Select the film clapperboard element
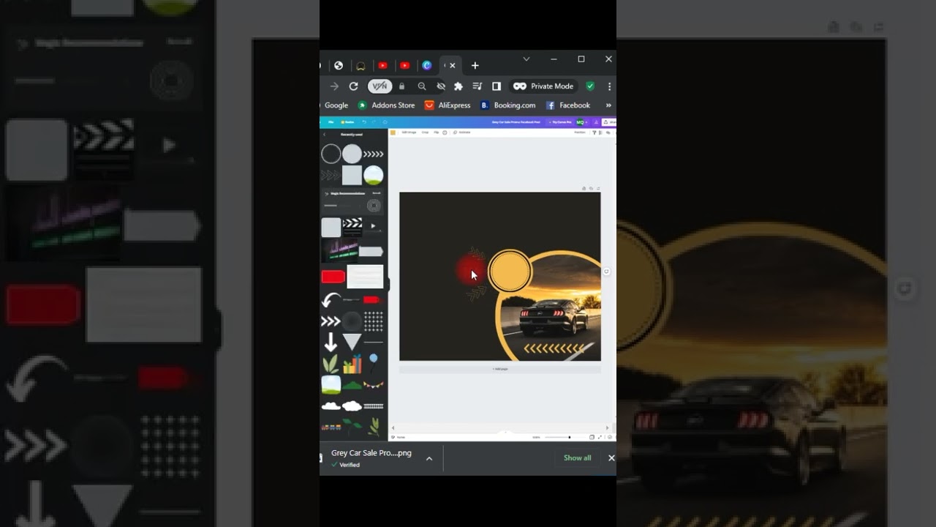936x527 pixels. pos(352,227)
